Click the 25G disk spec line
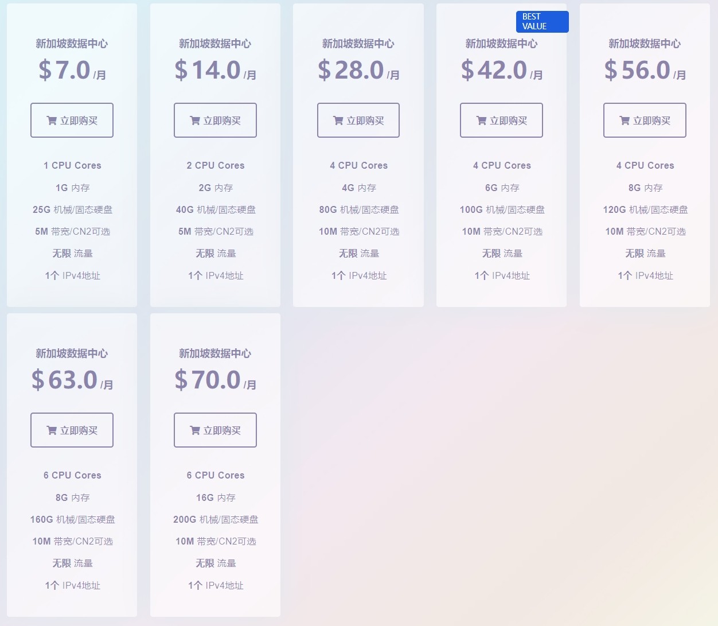718x626 pixels. point(72,210)
